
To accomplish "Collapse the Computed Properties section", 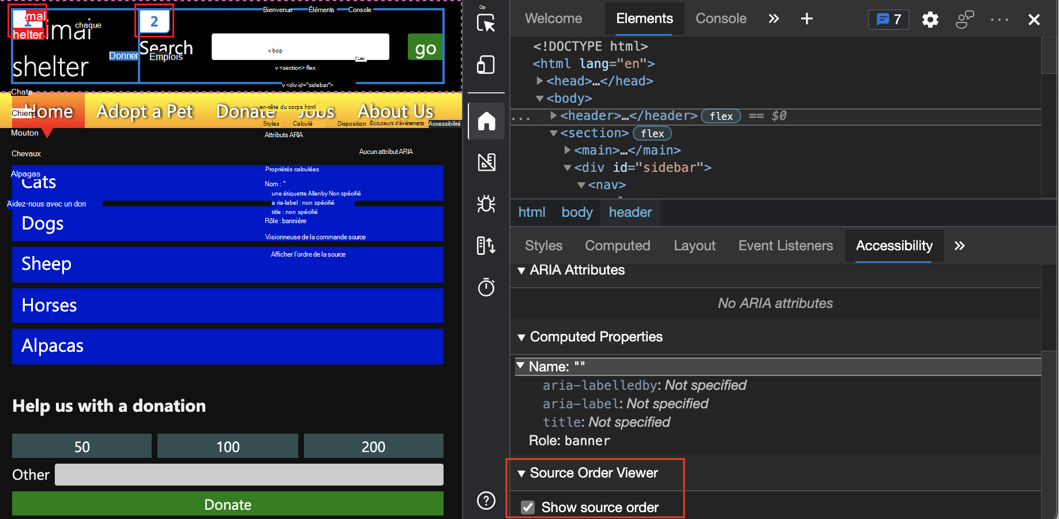I will 521,337.
